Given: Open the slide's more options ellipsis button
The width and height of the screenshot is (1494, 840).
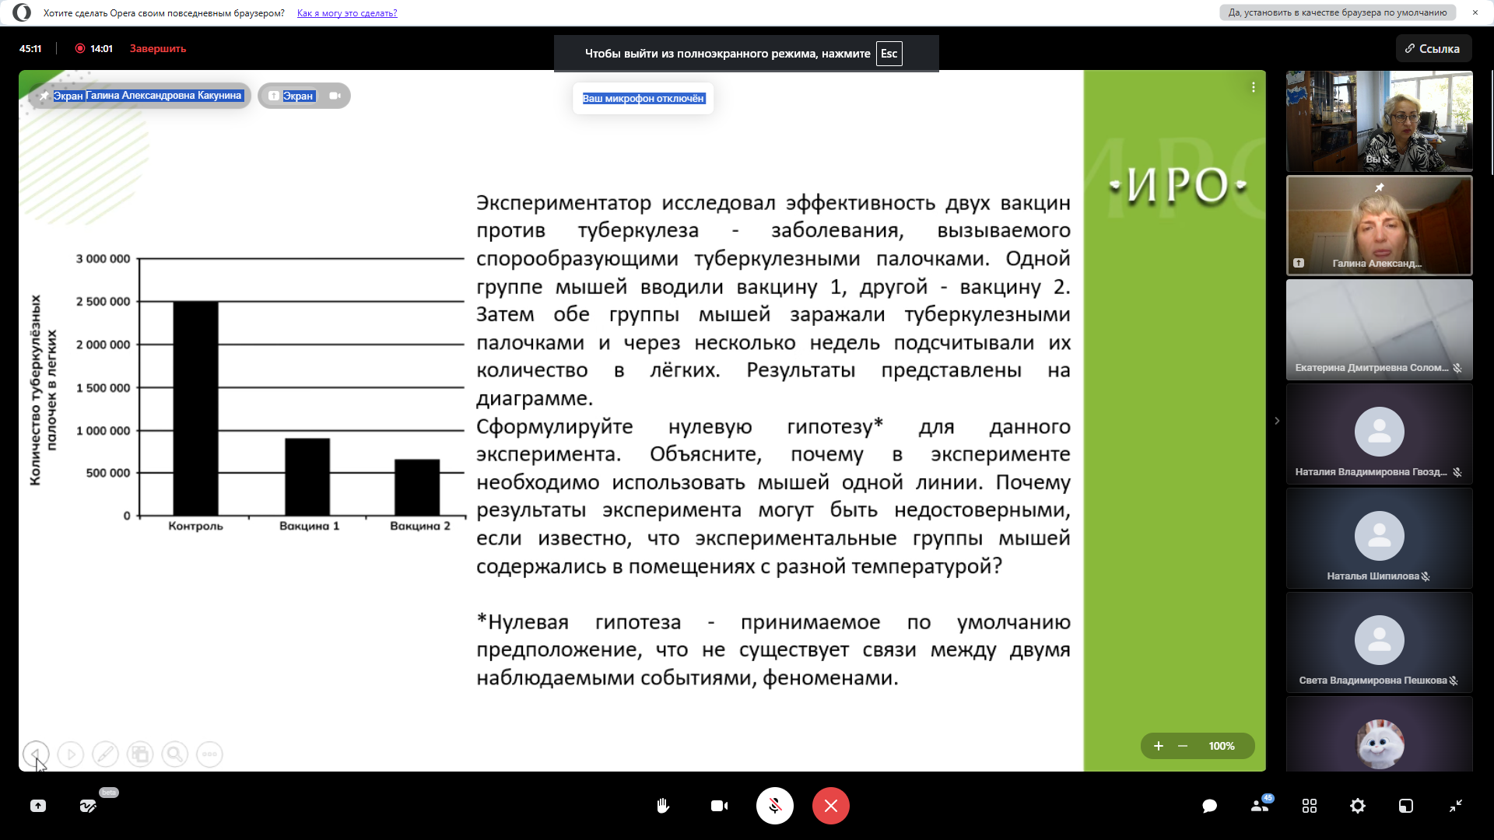Looking at the screenshot, I should coord(209,754).
